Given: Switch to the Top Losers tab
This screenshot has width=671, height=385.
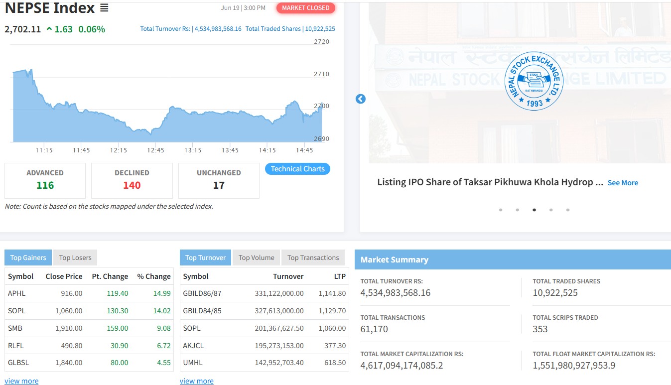Looking at the screenshot, I should [75, 257].
